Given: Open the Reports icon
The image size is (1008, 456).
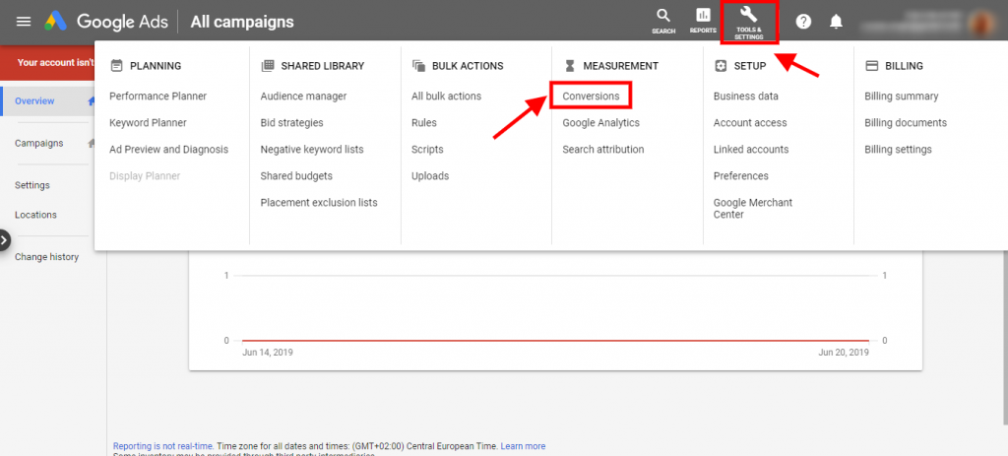Looking at the screenshot, I should coord(703,22).
